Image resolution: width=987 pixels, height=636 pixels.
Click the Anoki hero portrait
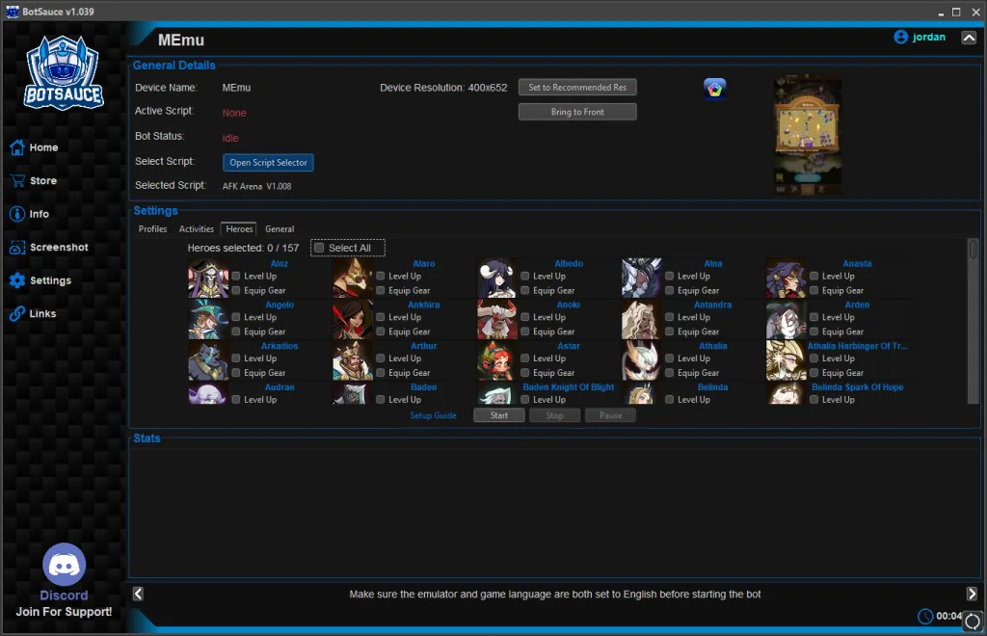click(x=496, y=319)
